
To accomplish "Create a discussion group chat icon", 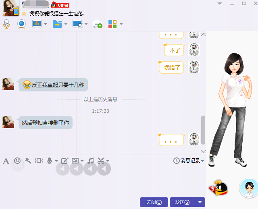I will coord(98,24).
